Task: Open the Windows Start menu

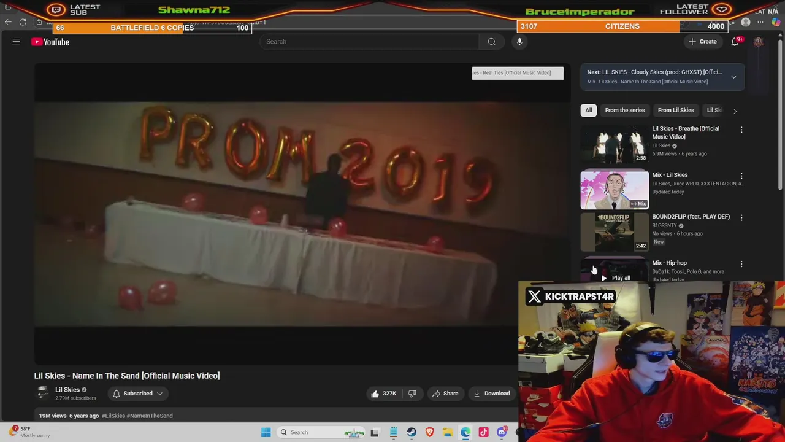Action: pos(266,432)
